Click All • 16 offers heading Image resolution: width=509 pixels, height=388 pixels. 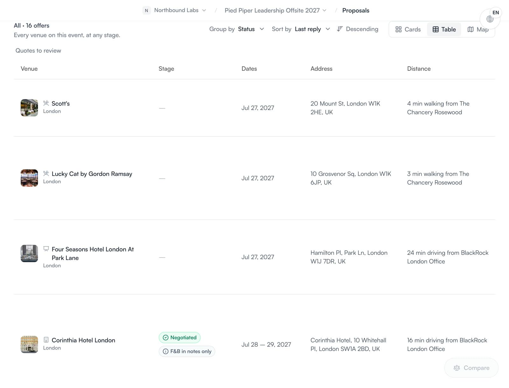point(31,25)
